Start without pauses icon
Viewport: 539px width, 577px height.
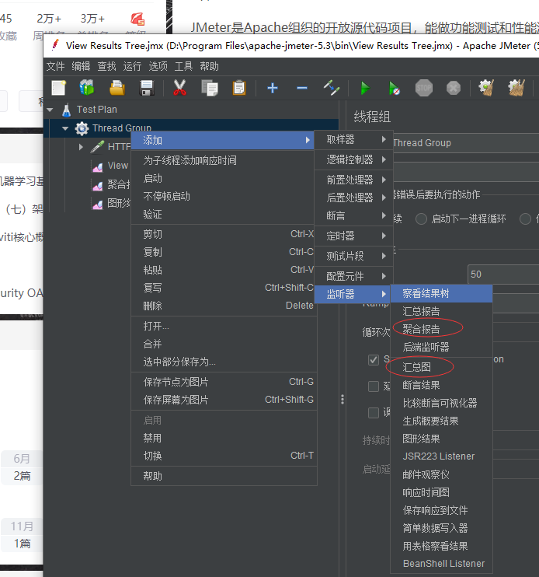pos(394,89)
